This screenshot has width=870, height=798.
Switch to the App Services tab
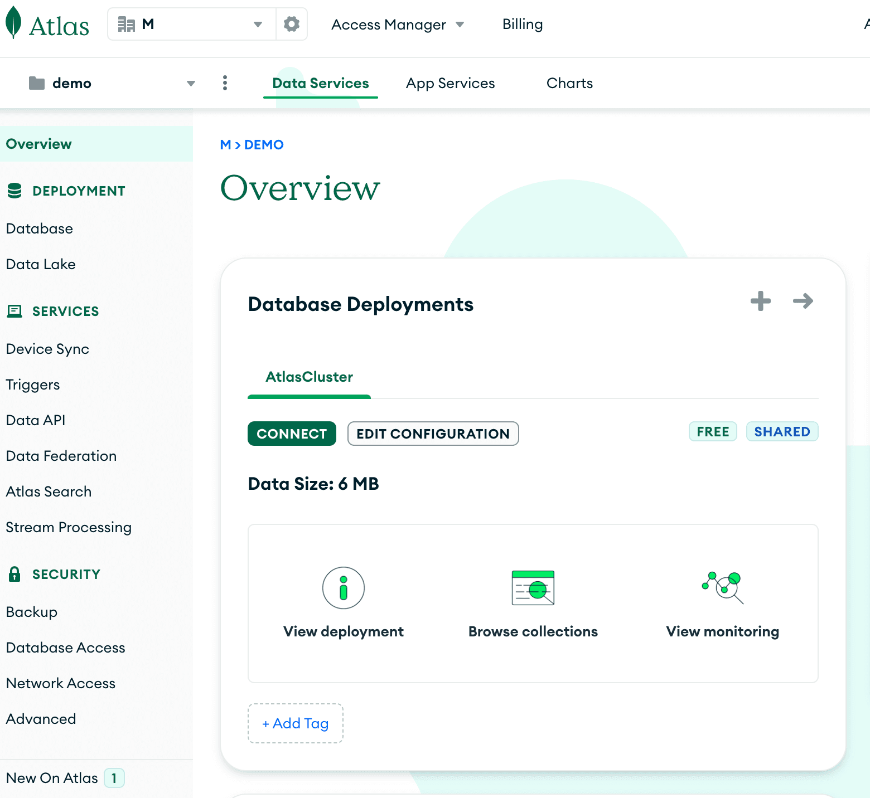pos(450,83)
